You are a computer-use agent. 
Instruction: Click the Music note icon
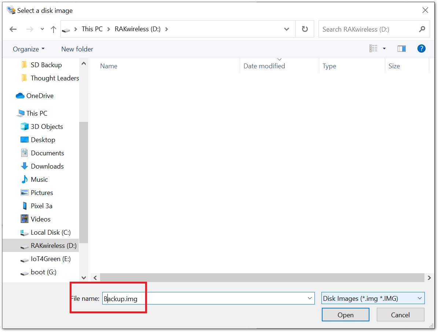pyautogui.click(x=25, y=179)
